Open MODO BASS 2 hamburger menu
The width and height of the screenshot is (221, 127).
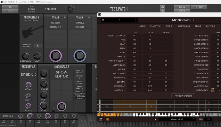click(x=103, y=20)
